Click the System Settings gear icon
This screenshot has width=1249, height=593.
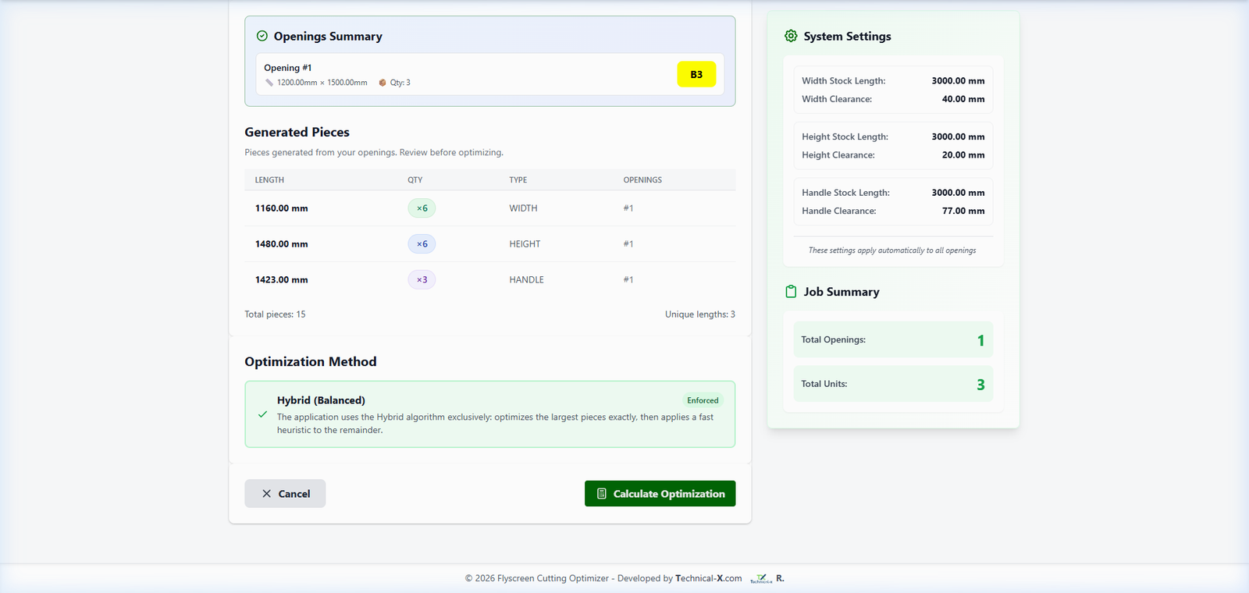click(791, 36)
